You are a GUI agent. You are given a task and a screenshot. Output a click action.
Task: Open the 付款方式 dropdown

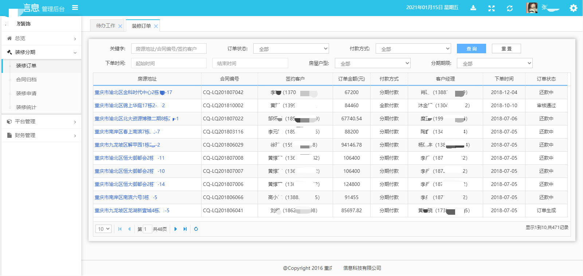pyautogui.click(x=413, y=49)
